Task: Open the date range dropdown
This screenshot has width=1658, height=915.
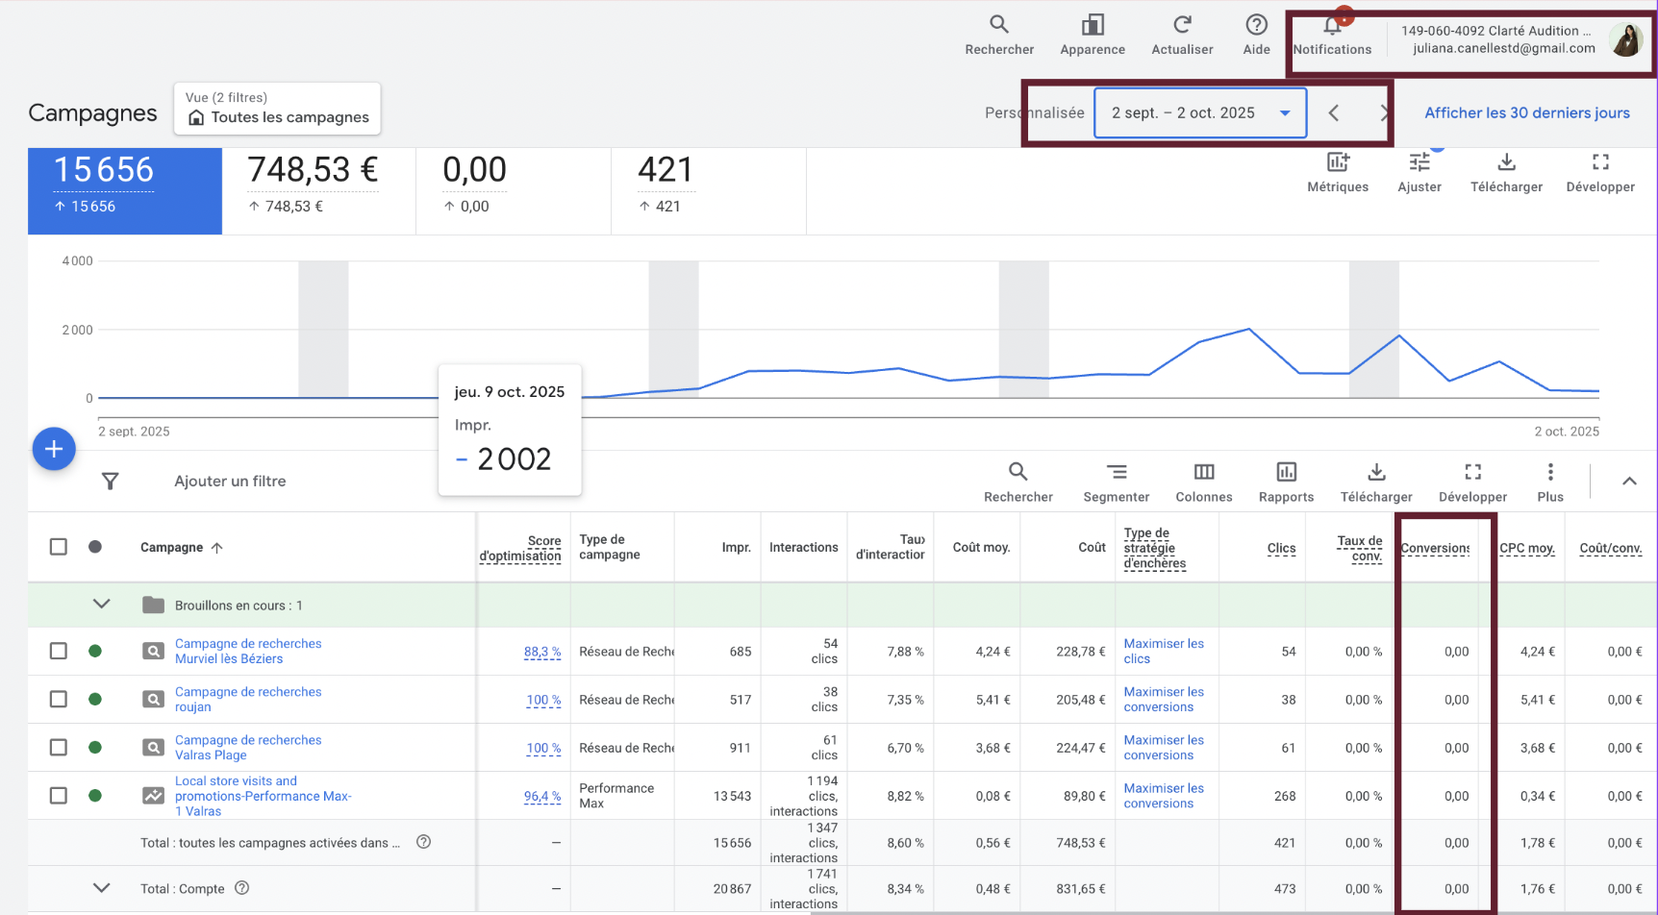Action: pyautogui.click(x=1200, y=112)
